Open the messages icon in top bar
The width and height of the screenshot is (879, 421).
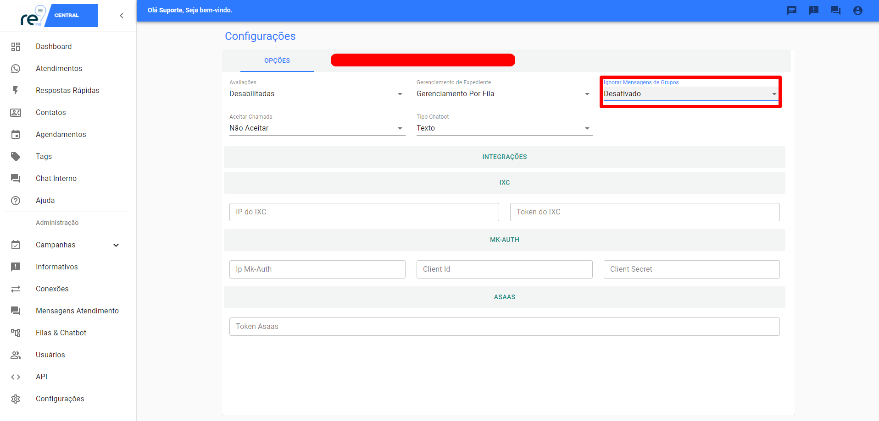tap(792, 11)
